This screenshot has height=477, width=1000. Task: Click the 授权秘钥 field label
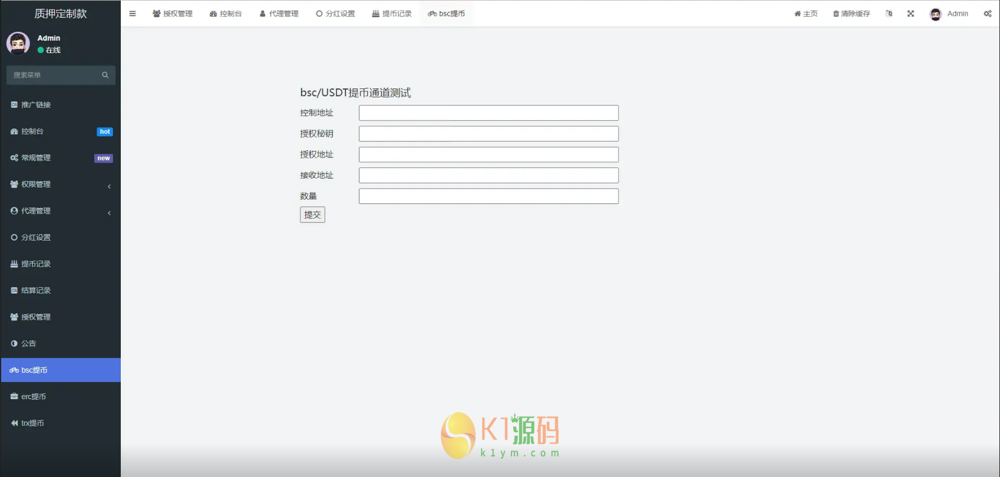pos(317,134)
